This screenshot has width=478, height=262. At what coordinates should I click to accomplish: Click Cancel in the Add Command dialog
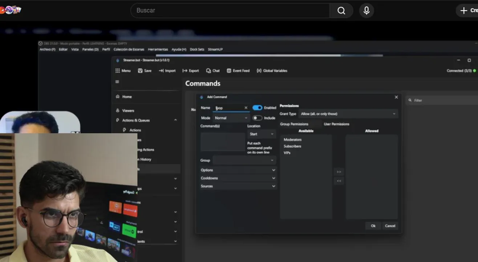(x=390, y=226)
